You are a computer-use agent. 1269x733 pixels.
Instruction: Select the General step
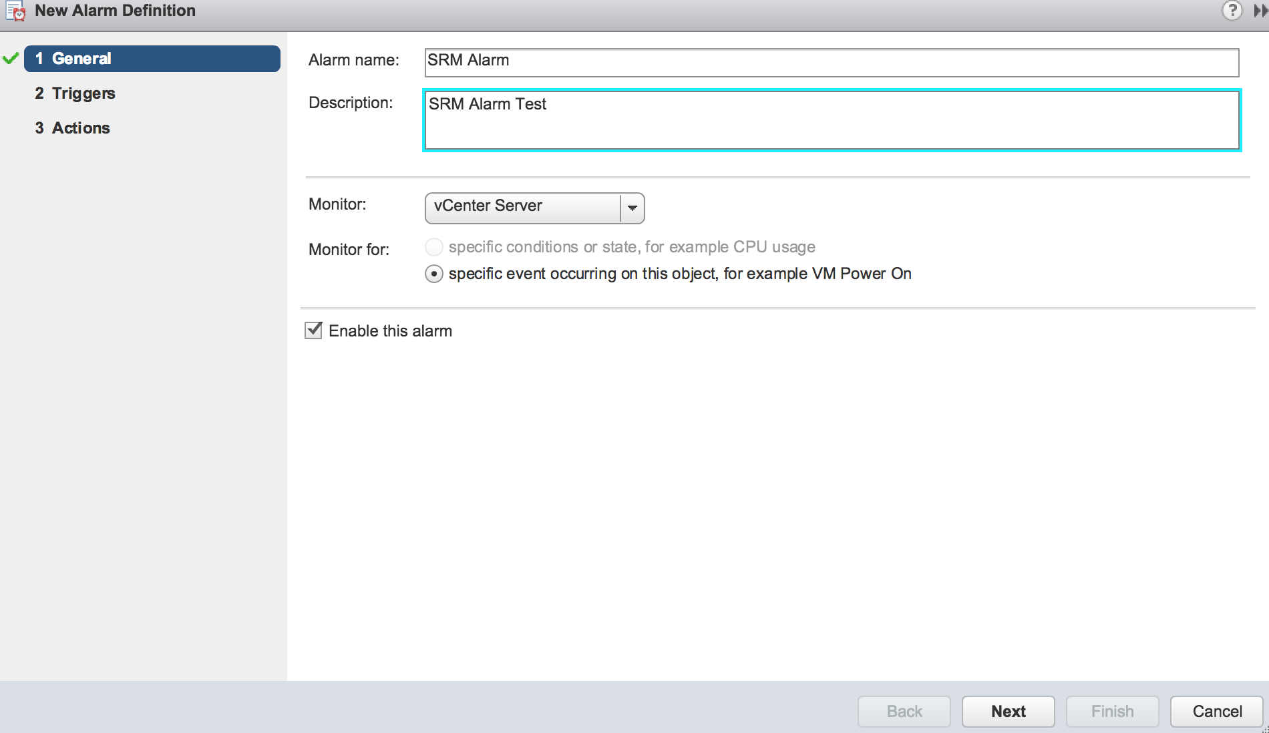(x=152, y=59)
